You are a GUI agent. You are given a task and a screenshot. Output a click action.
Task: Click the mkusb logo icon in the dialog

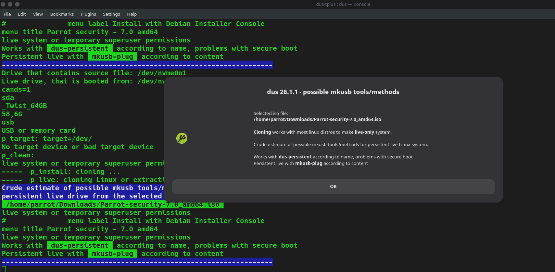coord(182,138)
